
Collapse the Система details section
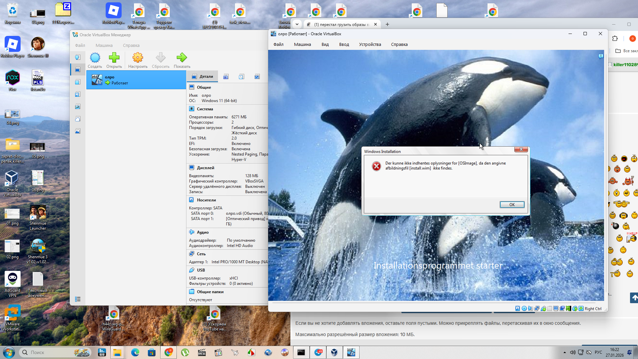(205, 109)
